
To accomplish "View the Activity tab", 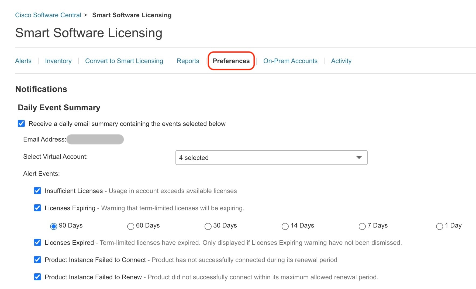I will [341, 61].
